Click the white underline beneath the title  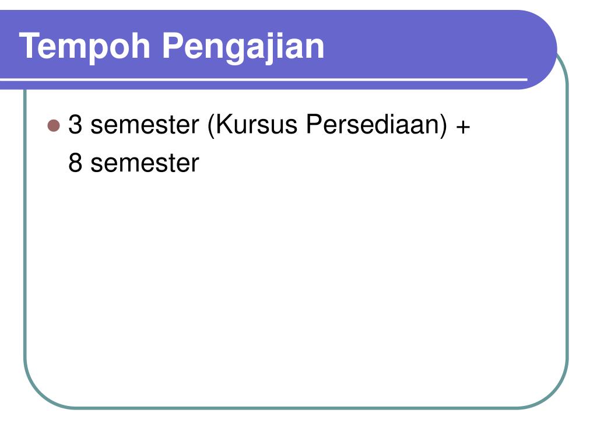(x=264, y=80)
